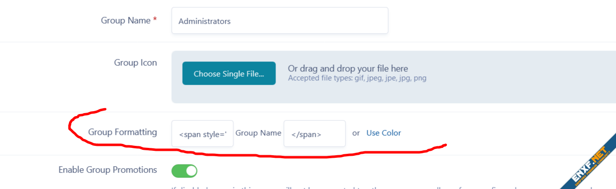Click the prefix field with span style text

pos(203,133)
